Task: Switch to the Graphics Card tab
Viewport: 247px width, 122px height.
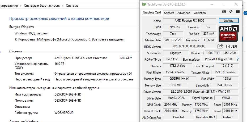Action: [x=152, y=12]
